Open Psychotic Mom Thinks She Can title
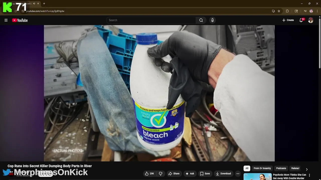The image size is (321, 180). pos(289,176)
